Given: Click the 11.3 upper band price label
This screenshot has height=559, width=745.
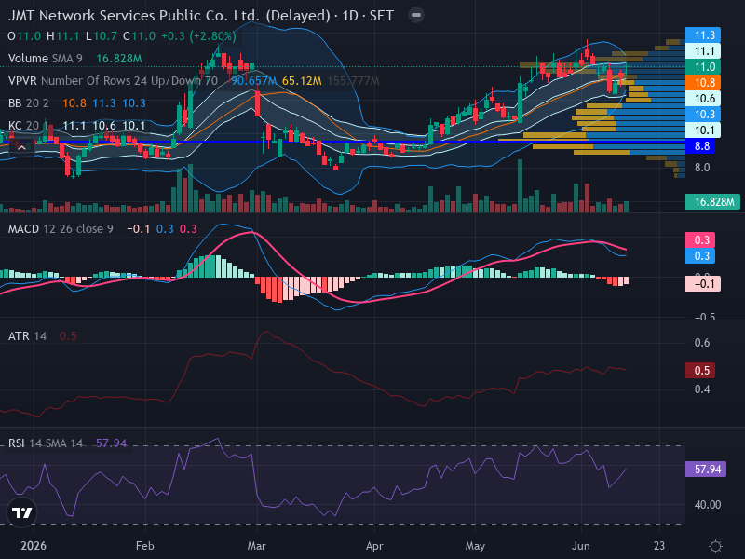Looking at the screenshot, I should coord(703,35).
